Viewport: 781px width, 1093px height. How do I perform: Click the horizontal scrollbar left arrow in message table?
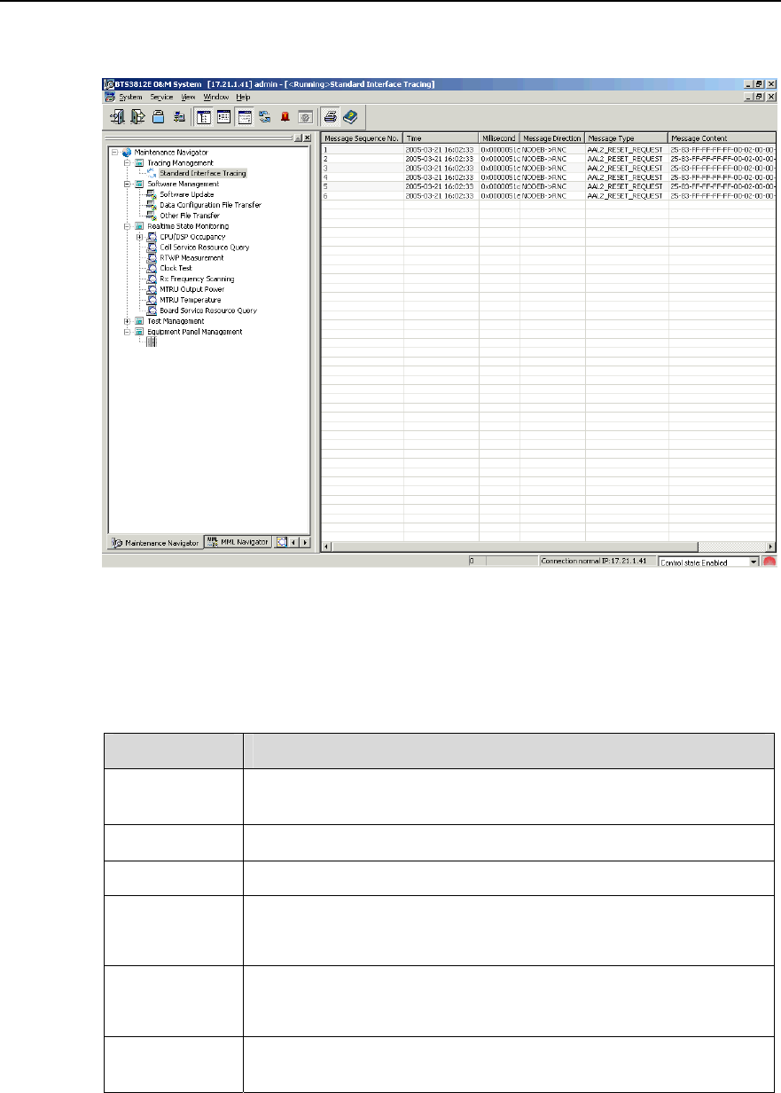[325, 546]
